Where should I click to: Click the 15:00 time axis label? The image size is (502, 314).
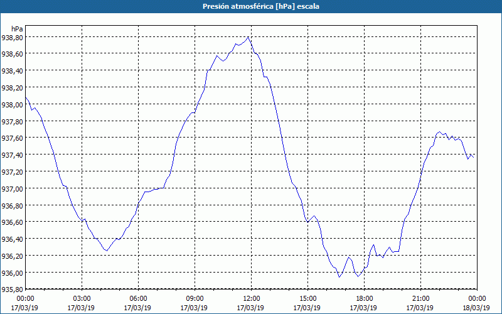tap(307, 299)
